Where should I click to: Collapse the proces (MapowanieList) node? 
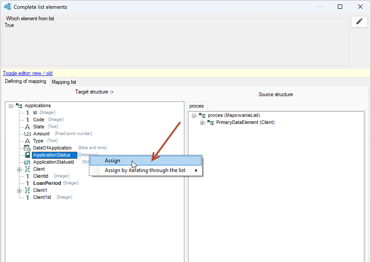pyautogui.click(x=194, y=116)
